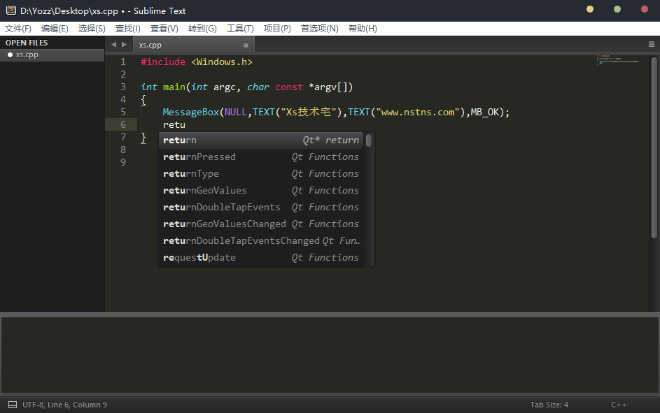
Task: Click the autocomplete popup scrollbar thumb
Action: (x=369, y=140)
